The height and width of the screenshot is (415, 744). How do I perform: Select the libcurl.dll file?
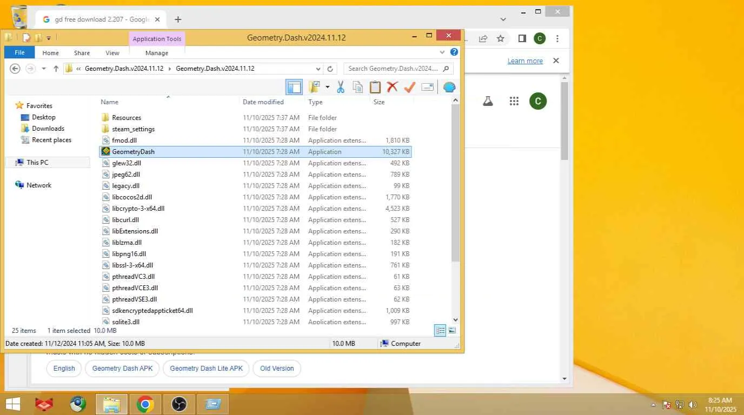pos(125,220)
